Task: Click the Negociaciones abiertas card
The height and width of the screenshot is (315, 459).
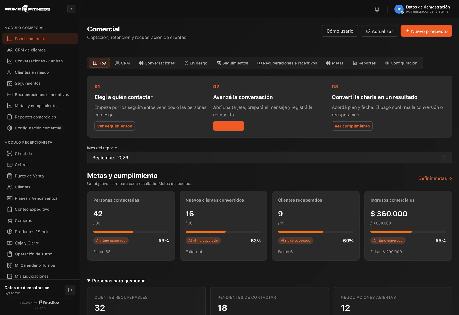Action: pos(393,301)
